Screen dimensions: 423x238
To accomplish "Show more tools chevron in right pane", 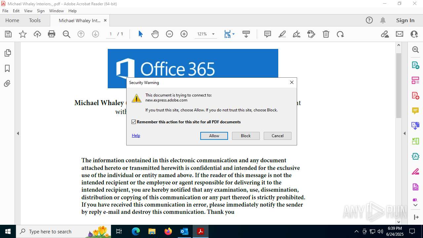I will coord(415,205).
